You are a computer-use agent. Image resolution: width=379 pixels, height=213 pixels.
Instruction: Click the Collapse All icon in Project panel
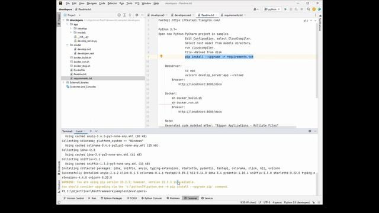[130, 15]
